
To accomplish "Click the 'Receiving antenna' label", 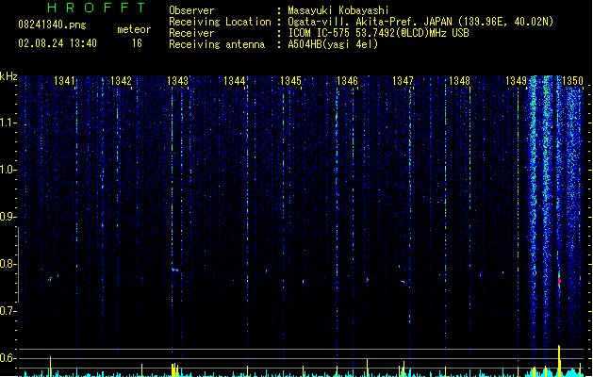I will coord(217,44).
